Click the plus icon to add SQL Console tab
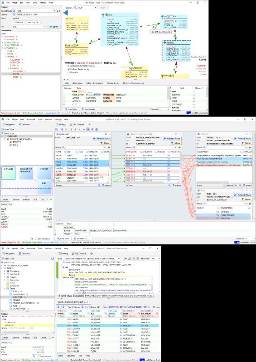 pyautogui.click(x=90, y=124)
